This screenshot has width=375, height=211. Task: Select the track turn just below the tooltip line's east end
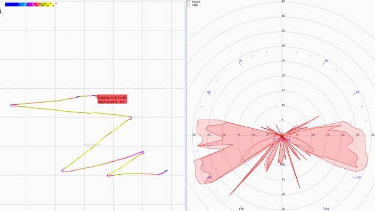pos(131,118)
